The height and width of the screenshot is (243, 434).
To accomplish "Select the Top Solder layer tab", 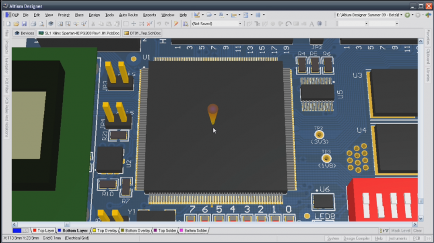I will pos(166,231).
